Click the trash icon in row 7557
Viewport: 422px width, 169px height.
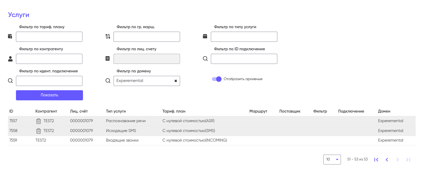pyautogui.click(x=39, y=121)
